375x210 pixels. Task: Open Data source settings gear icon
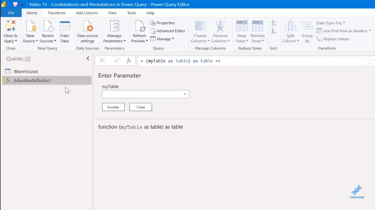[x=88, y=26]
